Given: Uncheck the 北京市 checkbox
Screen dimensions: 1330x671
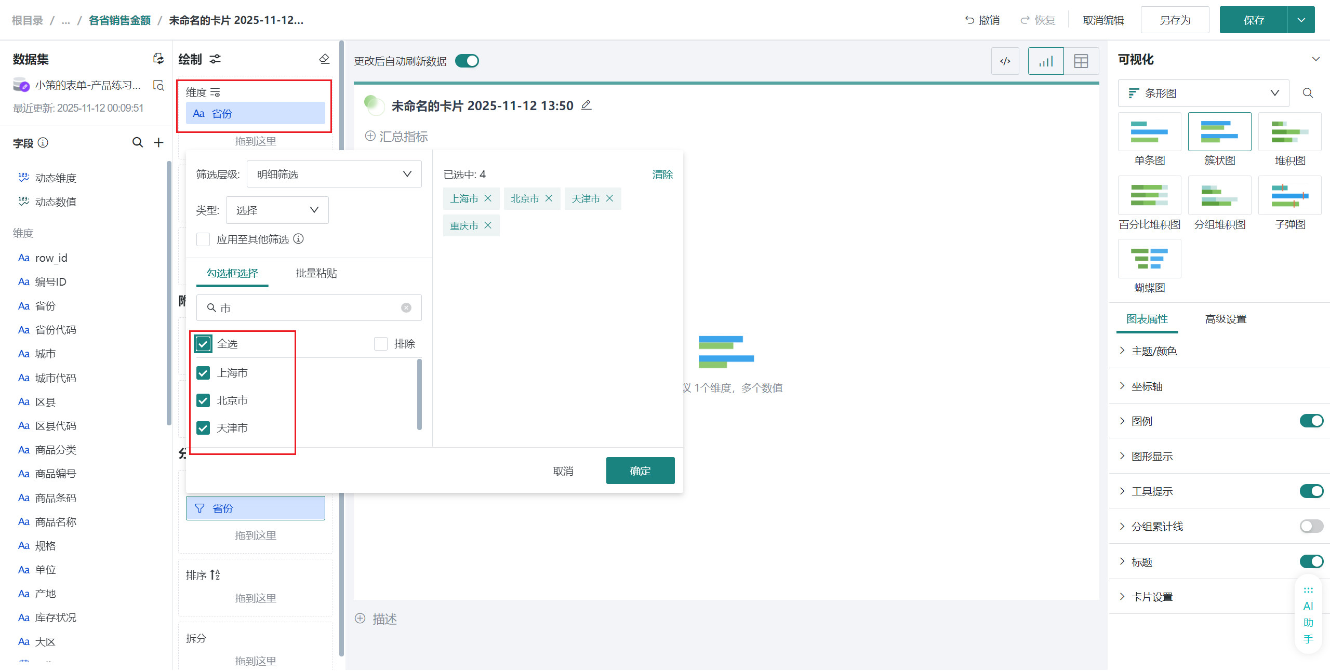Looking at the screenshot, I should coord(203,400).
